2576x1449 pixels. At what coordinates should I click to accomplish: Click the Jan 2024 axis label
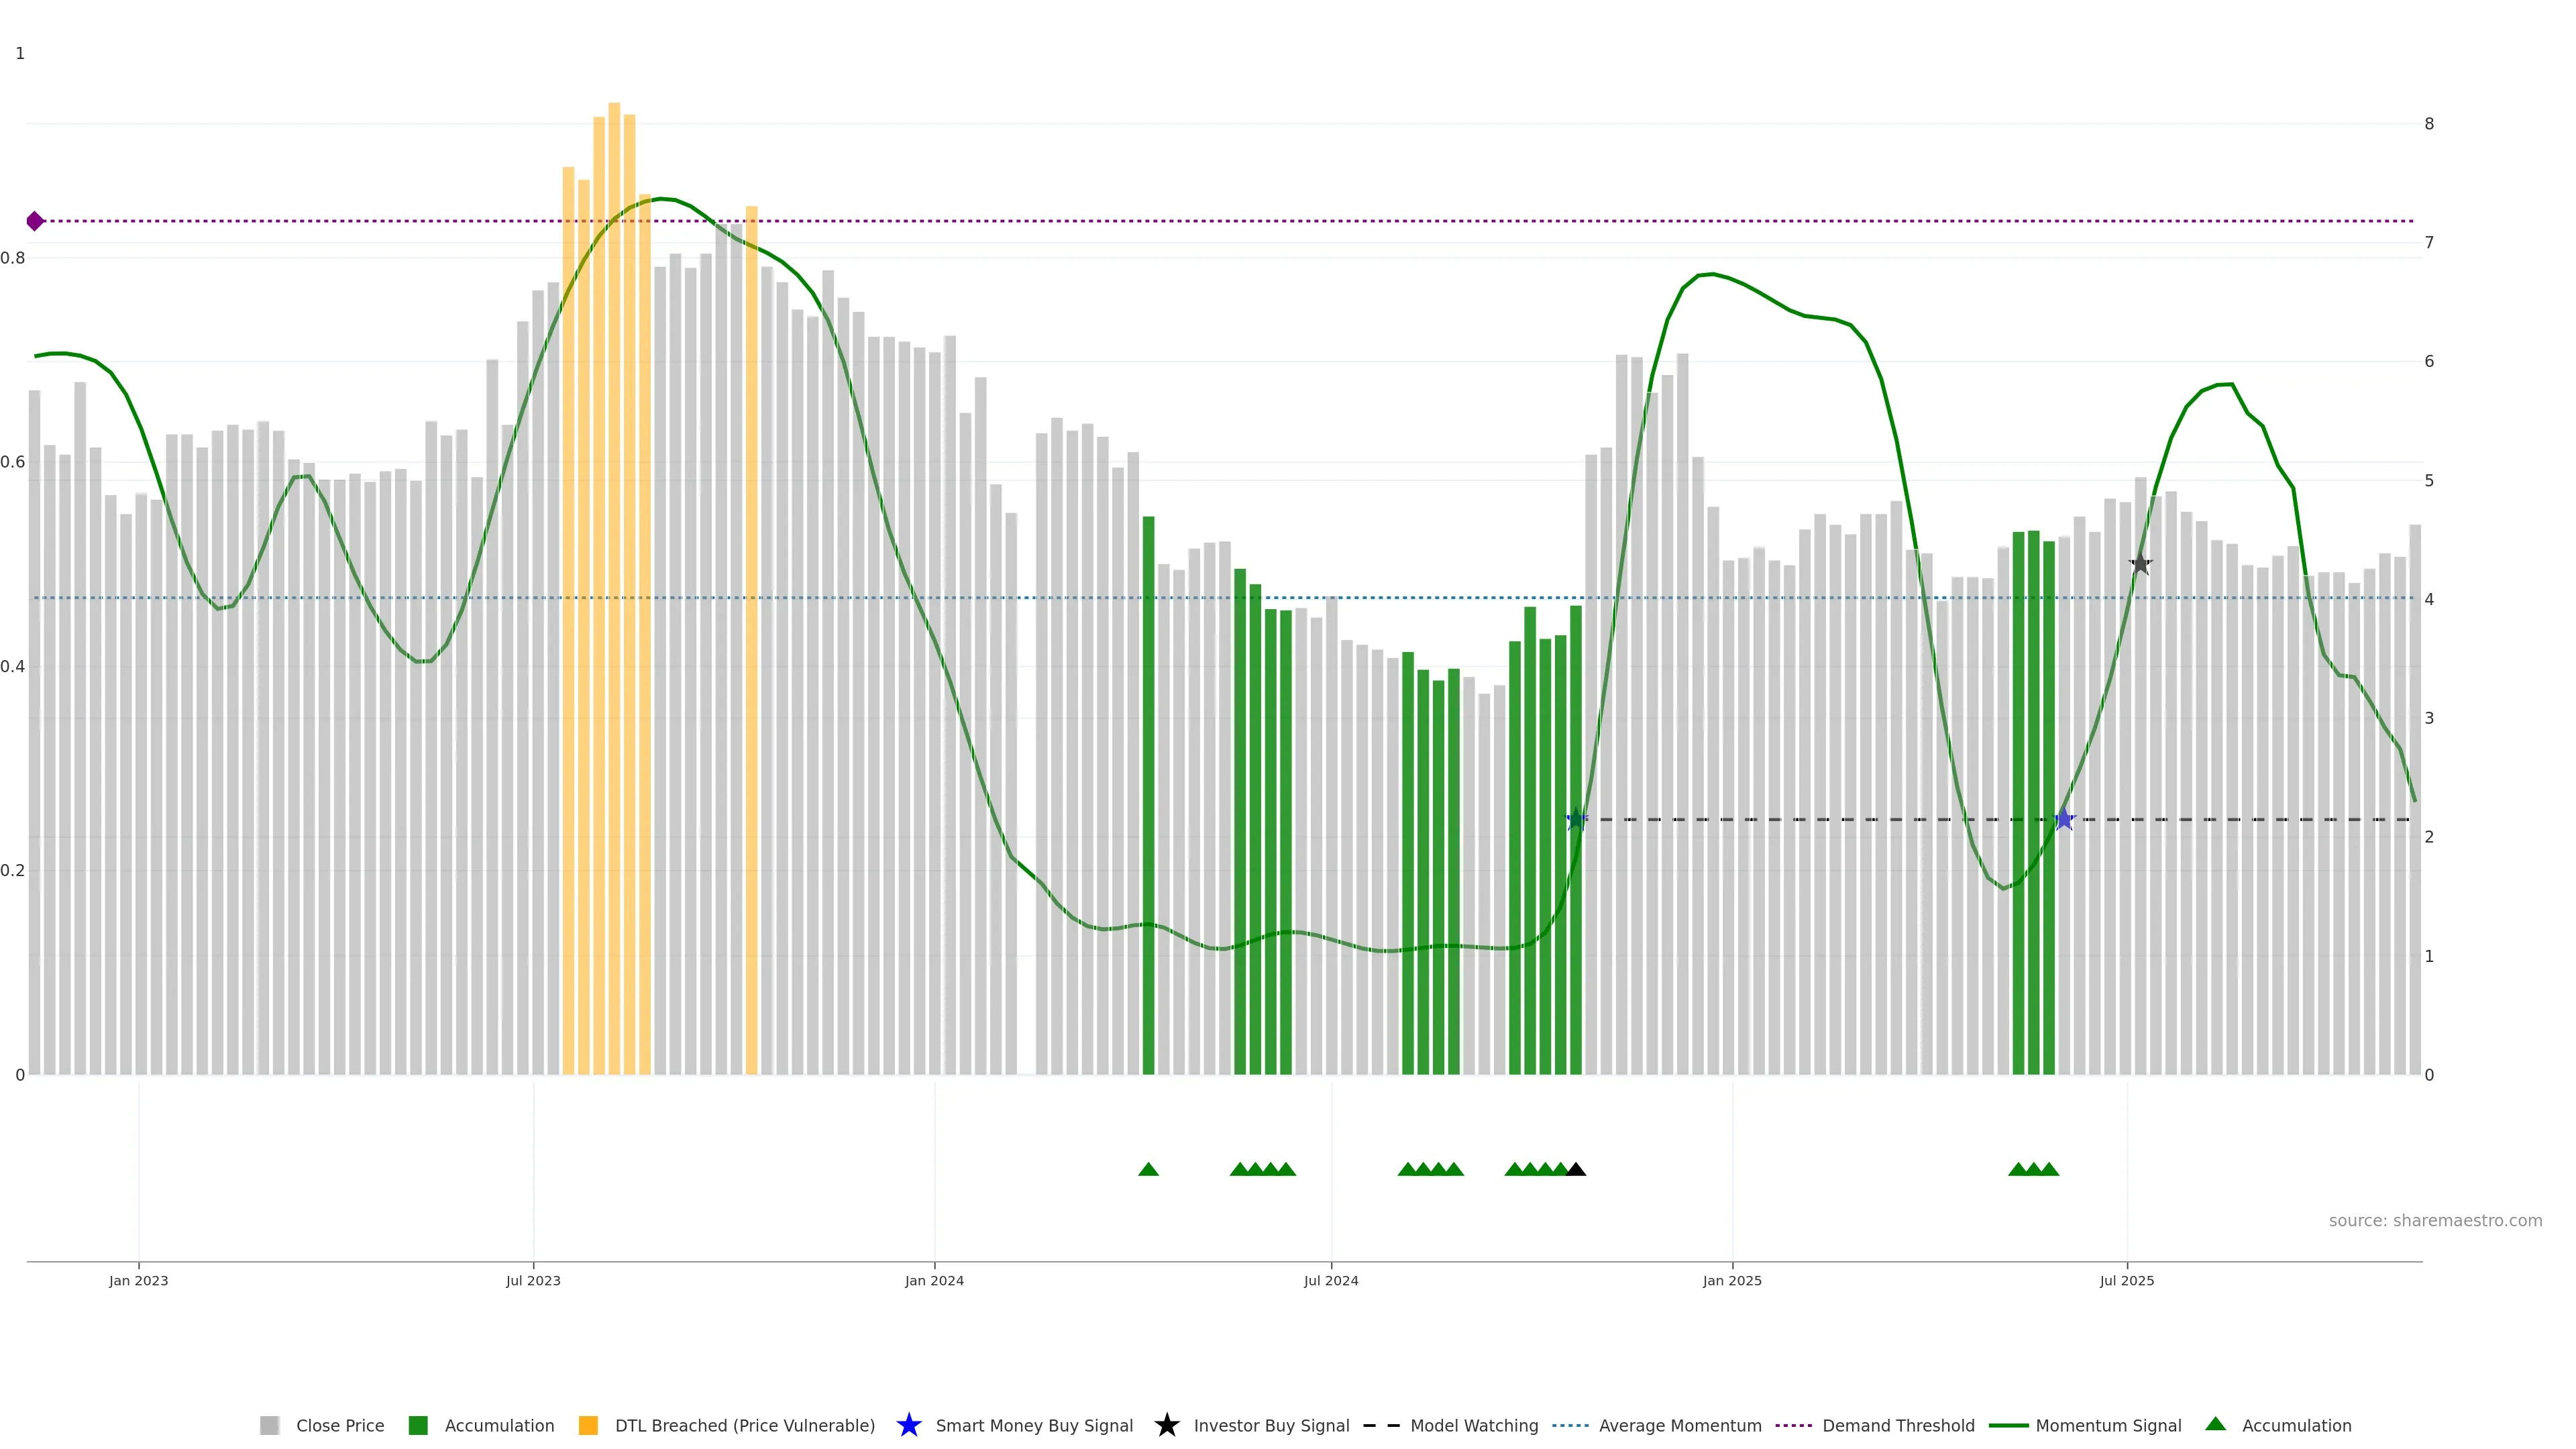[x=934, y=1280]
